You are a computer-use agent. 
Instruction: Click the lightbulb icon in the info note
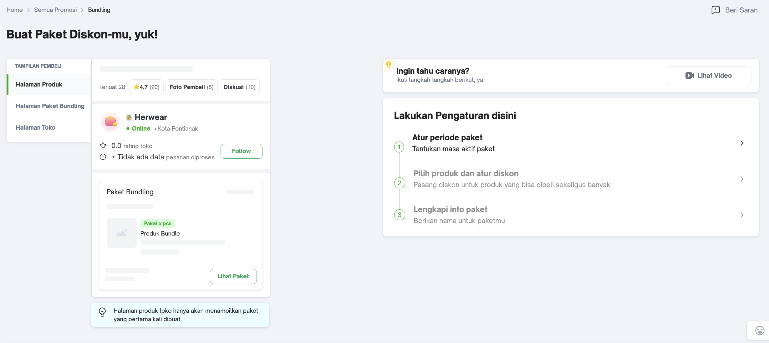[x=102, y=312]
